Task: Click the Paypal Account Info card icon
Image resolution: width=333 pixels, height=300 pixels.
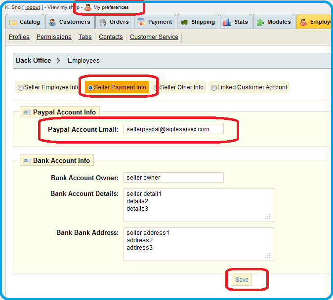Action: pos(27,112)
